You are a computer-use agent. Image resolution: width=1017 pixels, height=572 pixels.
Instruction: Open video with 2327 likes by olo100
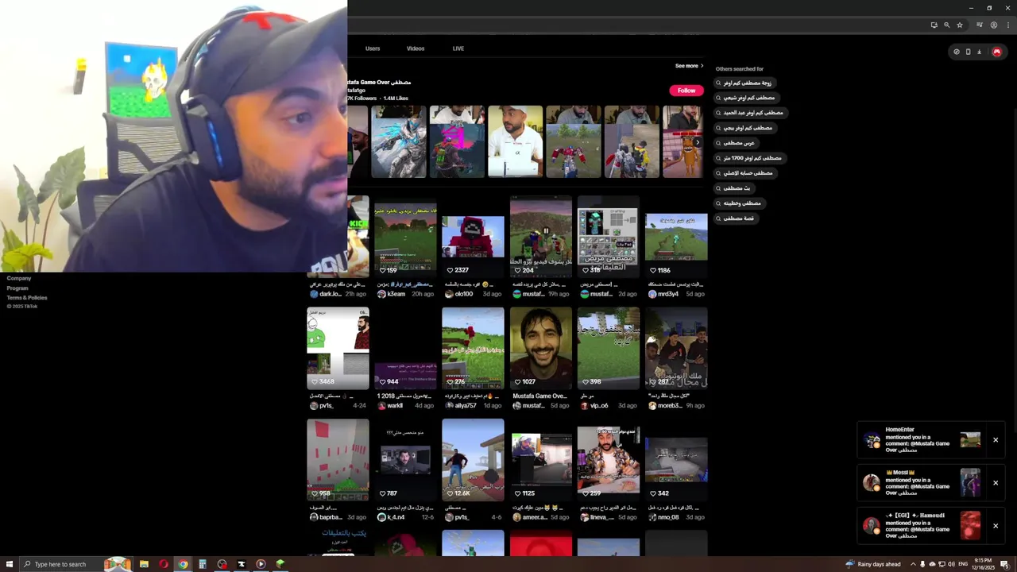(473, 237)
